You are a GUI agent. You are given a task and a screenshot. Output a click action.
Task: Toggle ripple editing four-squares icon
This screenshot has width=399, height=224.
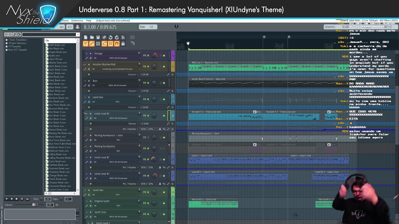click(98, 44)
